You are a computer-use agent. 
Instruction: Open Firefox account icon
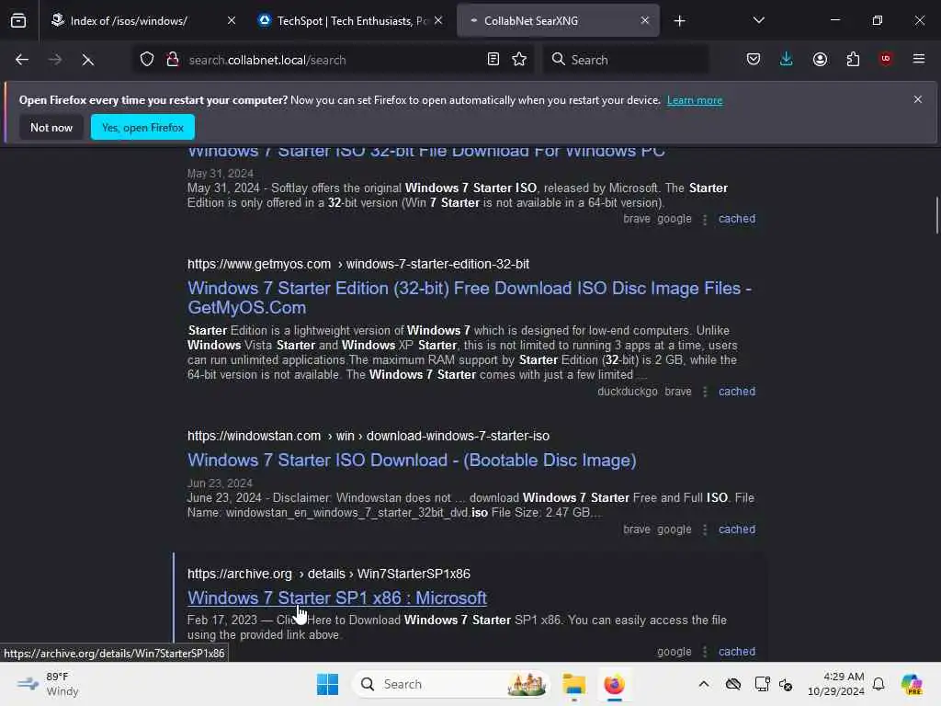[x=821, y=60]
